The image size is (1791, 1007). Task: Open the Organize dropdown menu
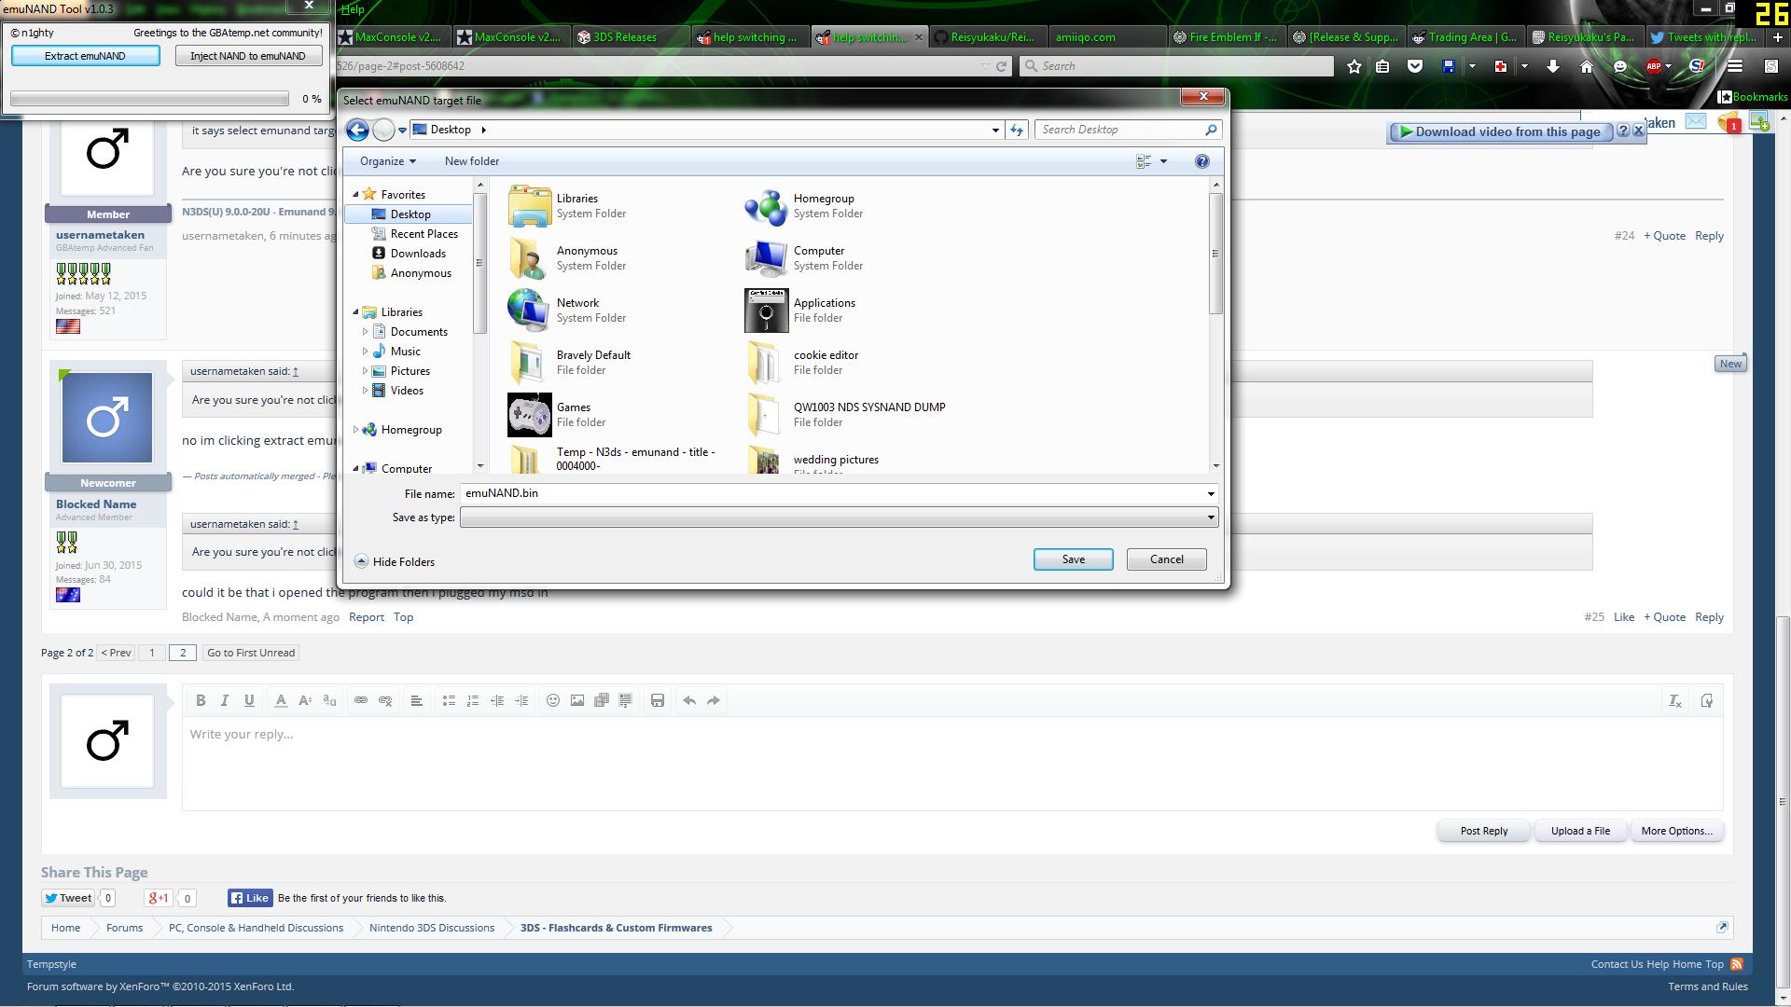click(388, 161)
